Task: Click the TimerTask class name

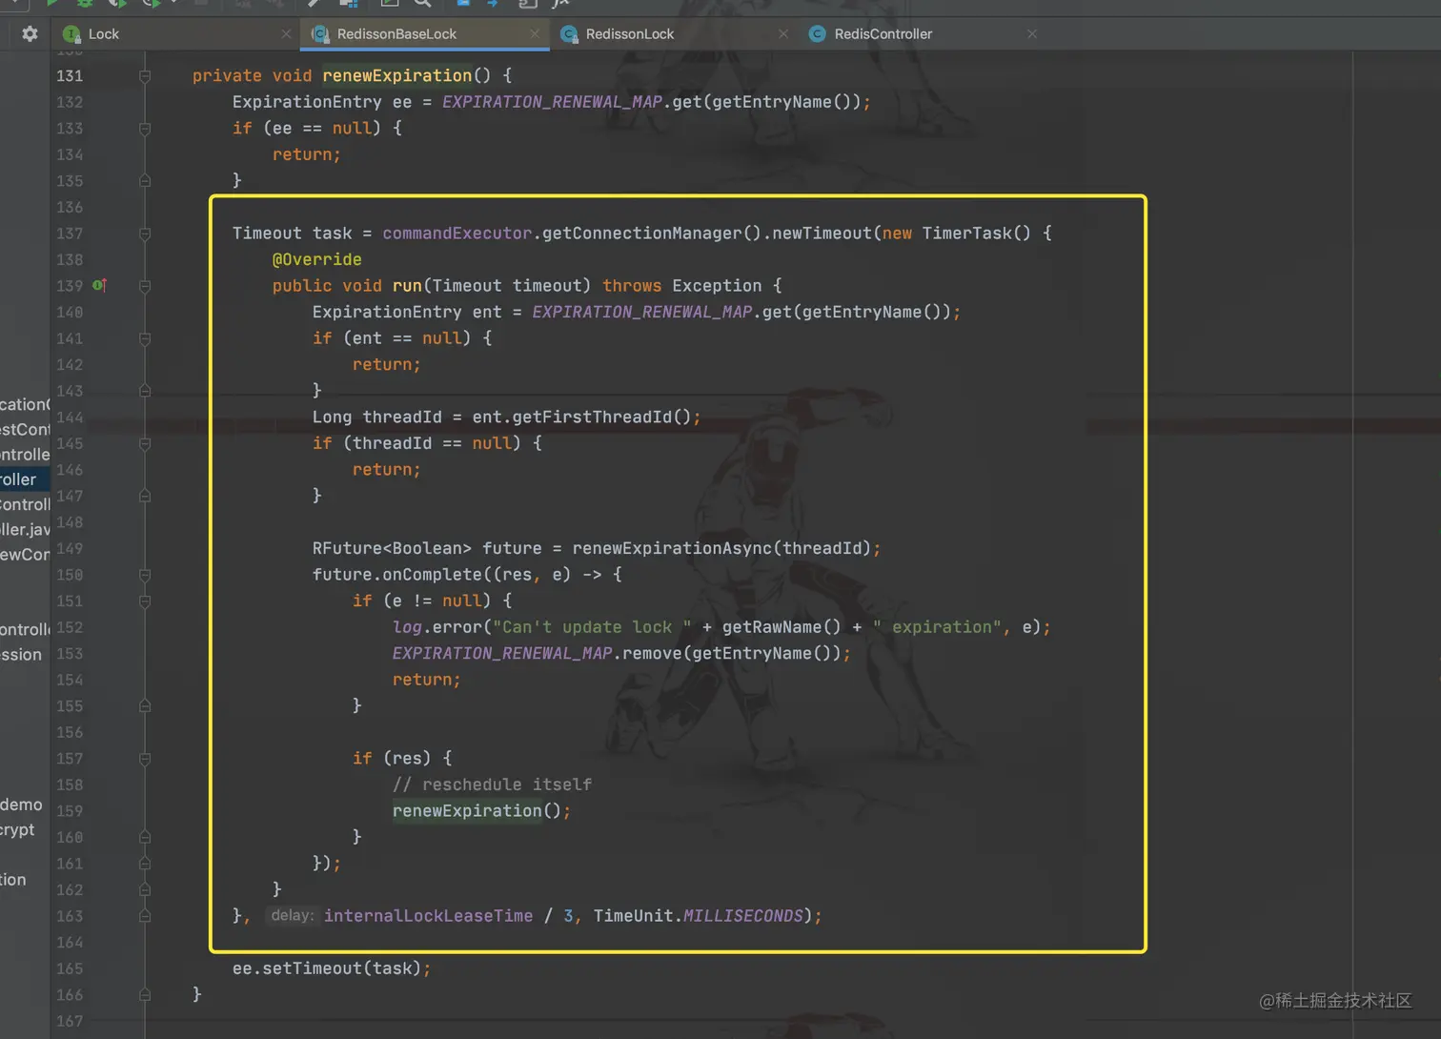Action: coord(966,233)
